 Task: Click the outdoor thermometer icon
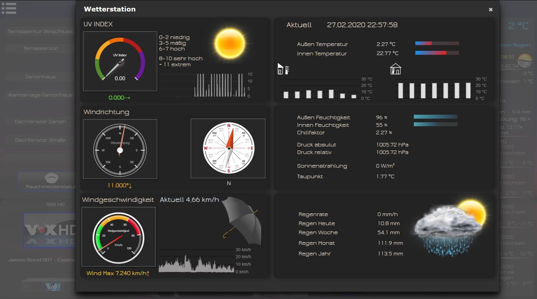(283, 69)
